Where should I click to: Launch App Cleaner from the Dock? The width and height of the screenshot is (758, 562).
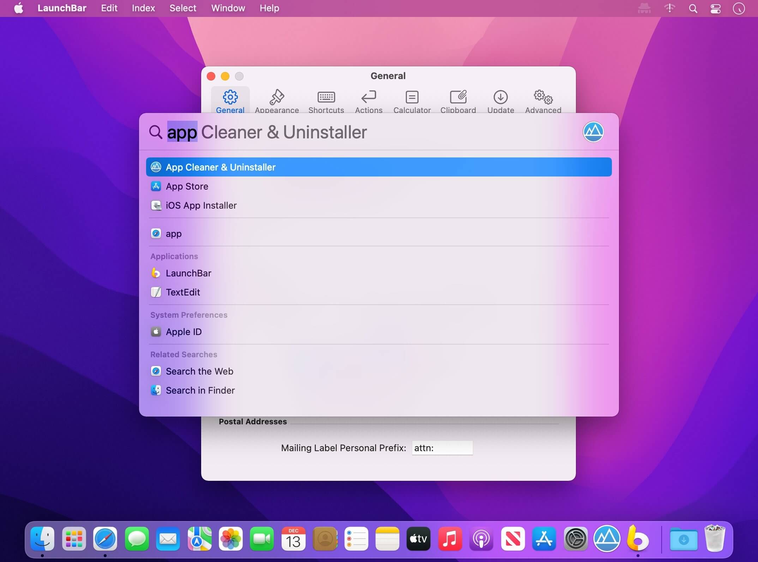[x=607, y=539]
